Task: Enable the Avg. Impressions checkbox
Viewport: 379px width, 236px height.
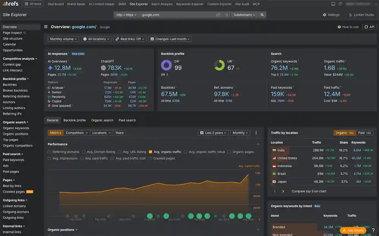Action: [x=49, y=158]
